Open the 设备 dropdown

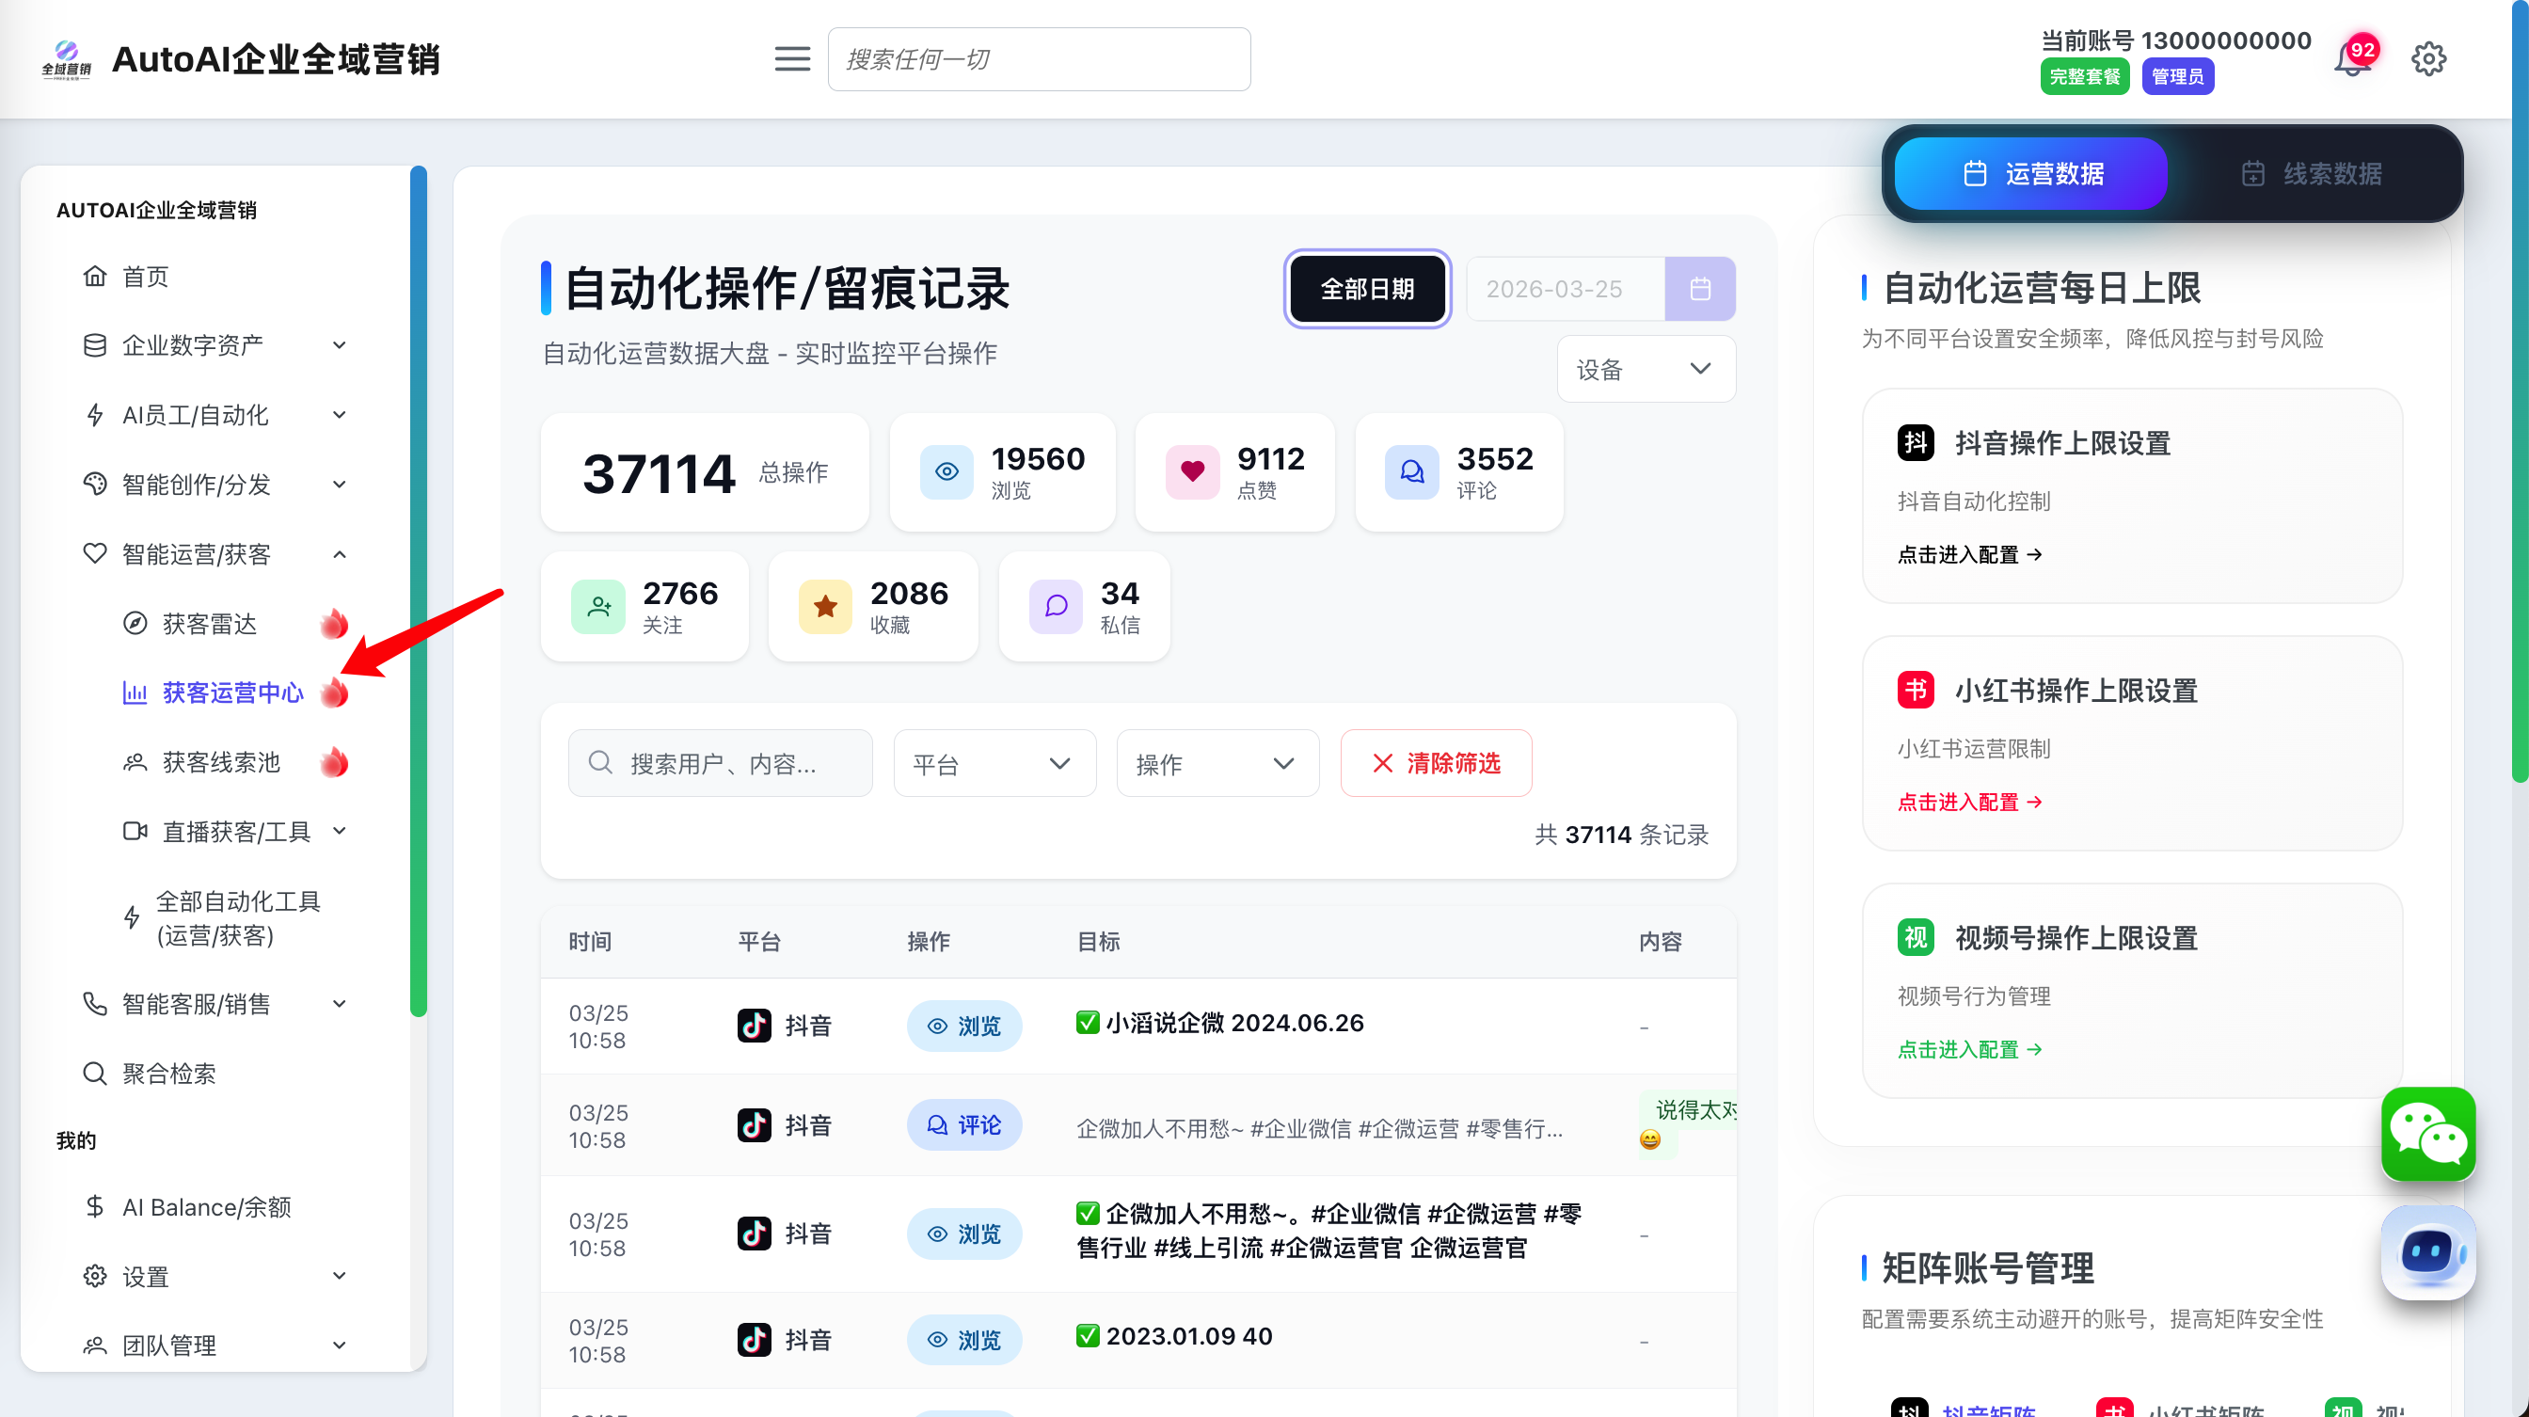[x=1646, y=369]
